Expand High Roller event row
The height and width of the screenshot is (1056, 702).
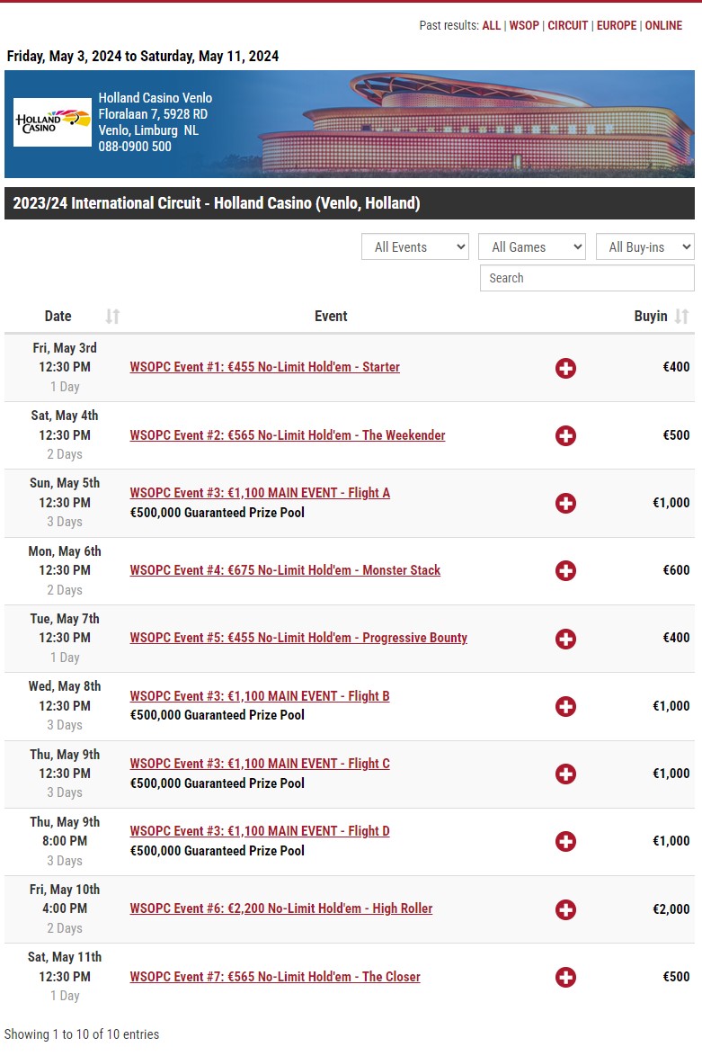point(565,909)
